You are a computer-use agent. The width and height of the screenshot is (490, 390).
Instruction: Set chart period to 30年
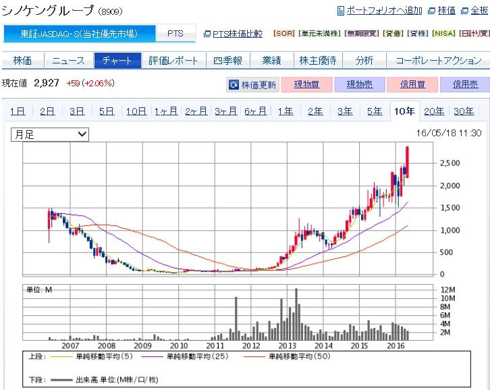[464, 111]
